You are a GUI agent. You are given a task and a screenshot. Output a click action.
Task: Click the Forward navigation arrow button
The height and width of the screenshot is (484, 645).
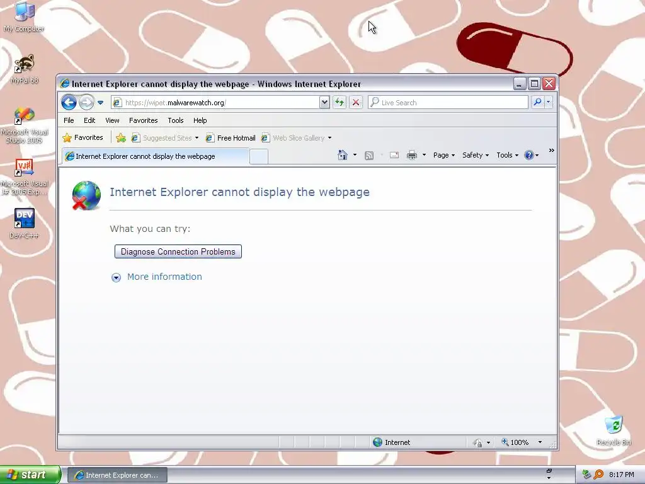(x=86, y=103)
